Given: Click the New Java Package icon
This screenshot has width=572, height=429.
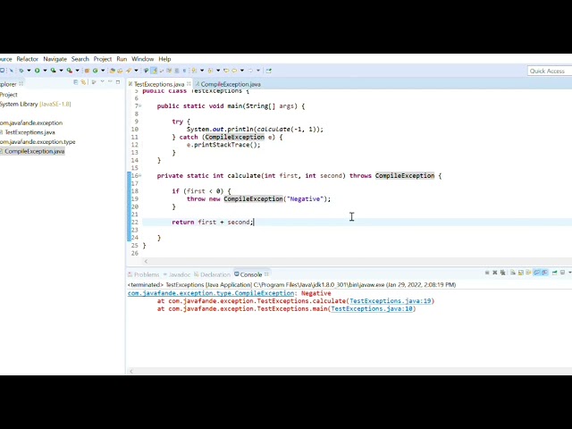Looking at the screenshot, I should (87, 71).
